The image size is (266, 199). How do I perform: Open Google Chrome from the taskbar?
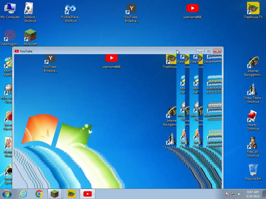coord(39,194)
